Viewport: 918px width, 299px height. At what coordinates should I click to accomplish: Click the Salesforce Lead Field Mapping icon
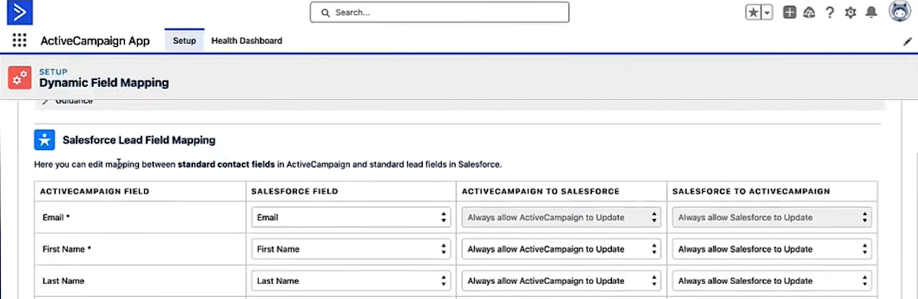tap(45, 140)
